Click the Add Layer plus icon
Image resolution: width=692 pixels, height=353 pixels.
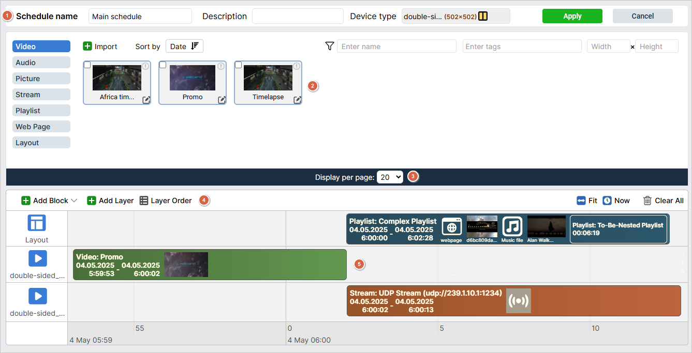pyautogui.click(x=92, y=201)
